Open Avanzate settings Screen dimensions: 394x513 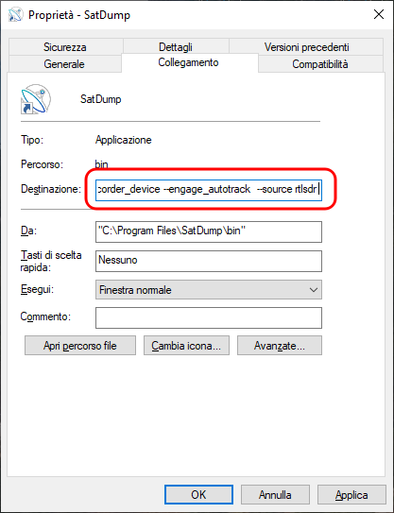click(x=280, y=346)
